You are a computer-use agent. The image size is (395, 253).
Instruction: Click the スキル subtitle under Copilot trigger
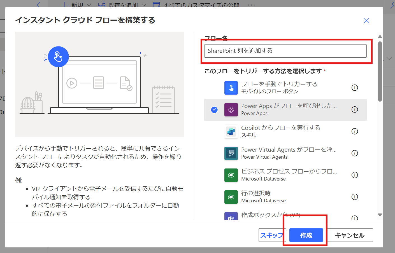point(249,135)
